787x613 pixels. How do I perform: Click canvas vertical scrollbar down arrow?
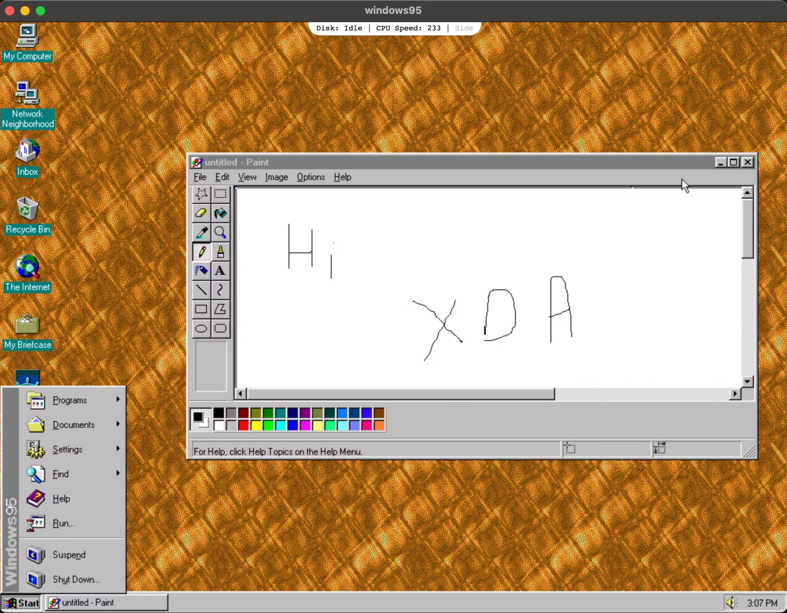coord(747,381)
